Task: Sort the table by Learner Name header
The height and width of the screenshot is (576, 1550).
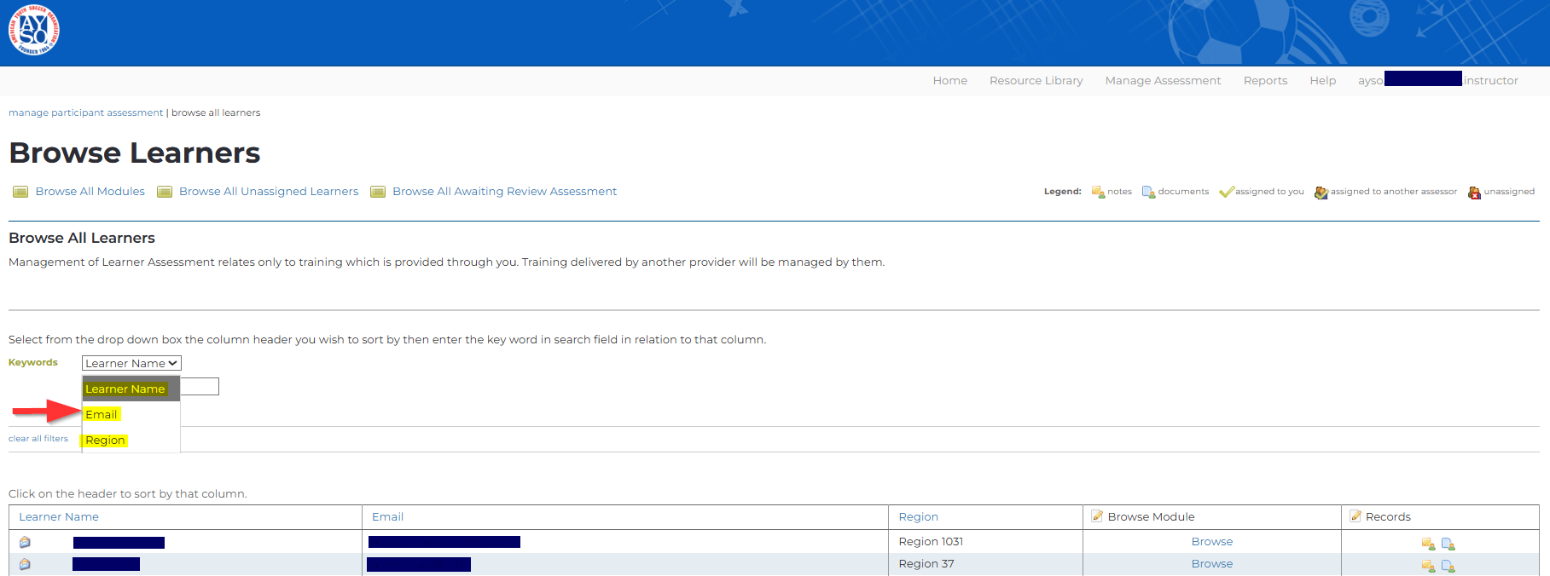Action: tap(59, 517)
